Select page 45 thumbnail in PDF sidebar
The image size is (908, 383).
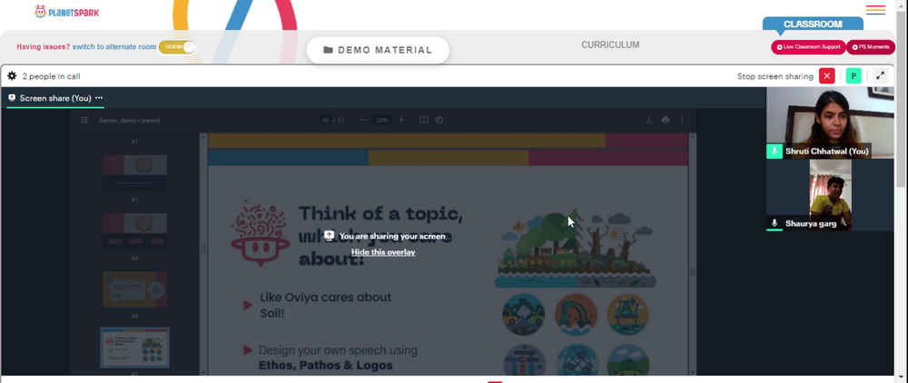click(x=134, y=347)
